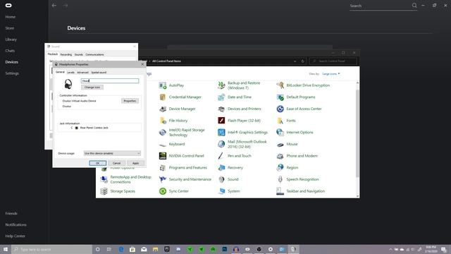The image size is (451, 254).
Task: Go to Home in Oculus sidebar
Action: (x=11, y=17)
